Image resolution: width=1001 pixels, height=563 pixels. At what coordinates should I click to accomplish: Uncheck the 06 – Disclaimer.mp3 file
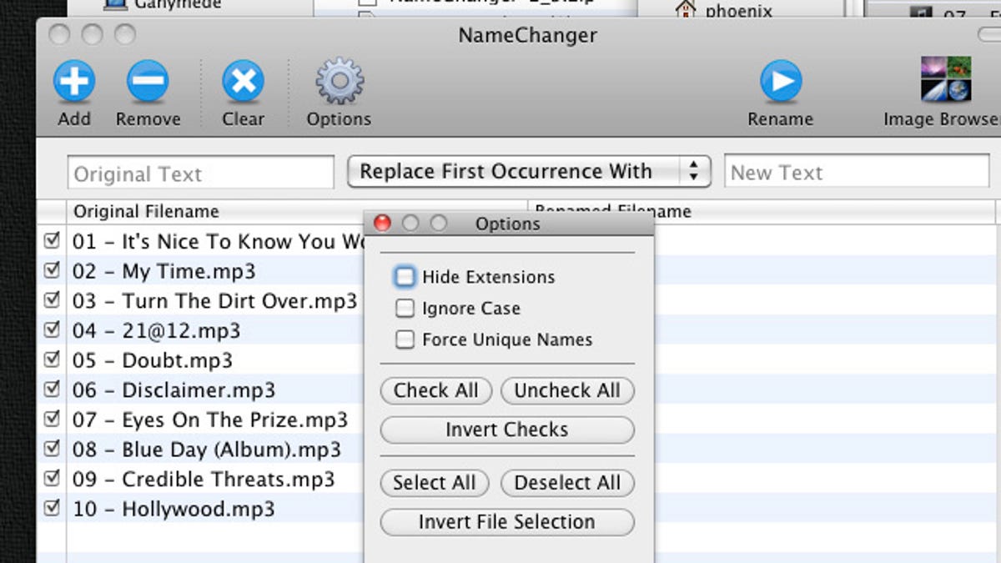point(53,389)
